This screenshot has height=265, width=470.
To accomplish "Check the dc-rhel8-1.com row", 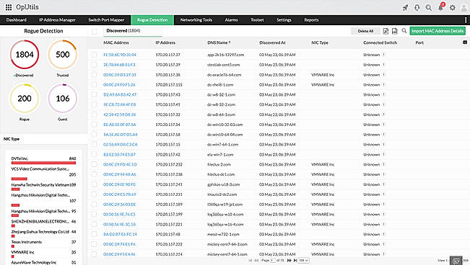I will pyautogui.click(x=95, y=85).
